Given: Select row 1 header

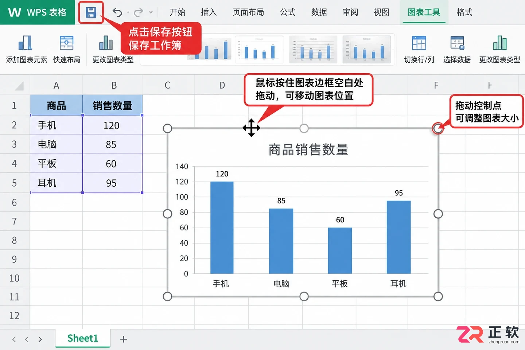Looking at the screenshot, I should [15, 106].
